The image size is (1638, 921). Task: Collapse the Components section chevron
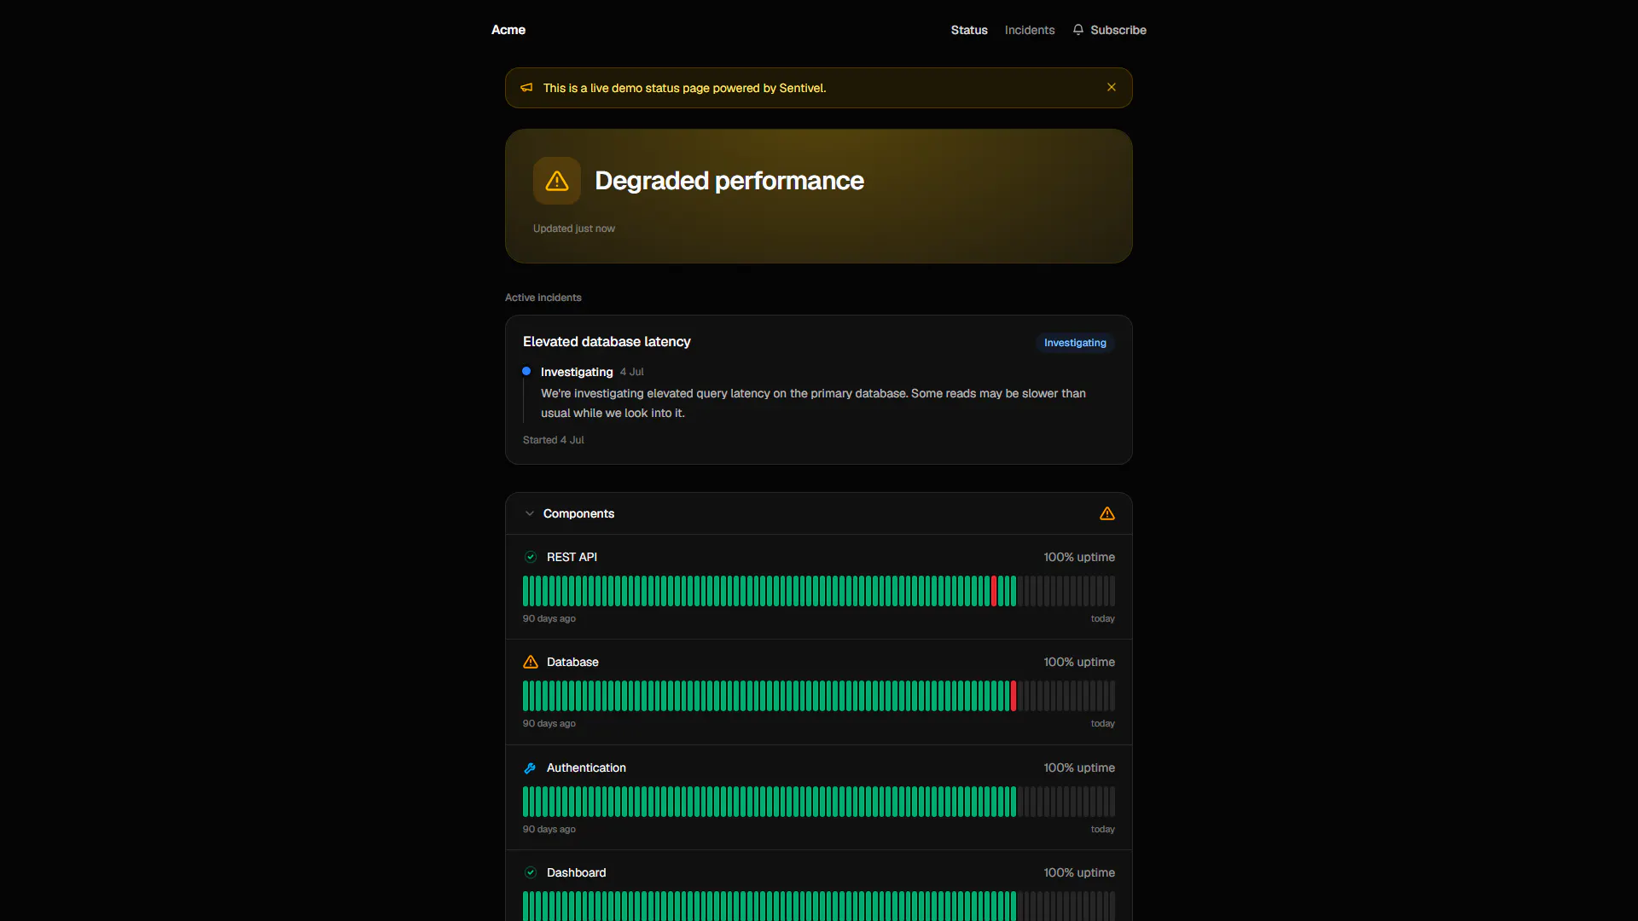[529, 513]
